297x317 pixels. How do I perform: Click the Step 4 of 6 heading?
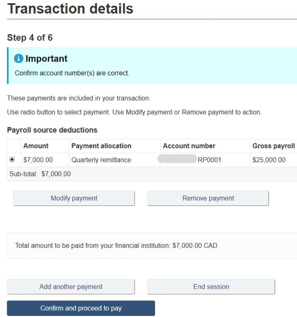tap(30, 37)
